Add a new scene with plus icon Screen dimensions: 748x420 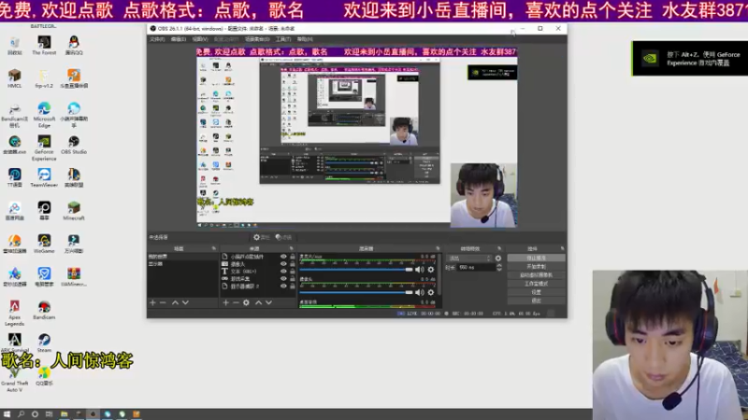click(152, 302)
